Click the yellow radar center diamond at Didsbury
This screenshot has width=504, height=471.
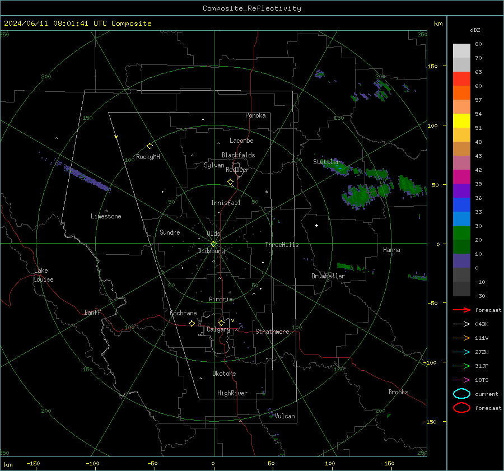213,244
